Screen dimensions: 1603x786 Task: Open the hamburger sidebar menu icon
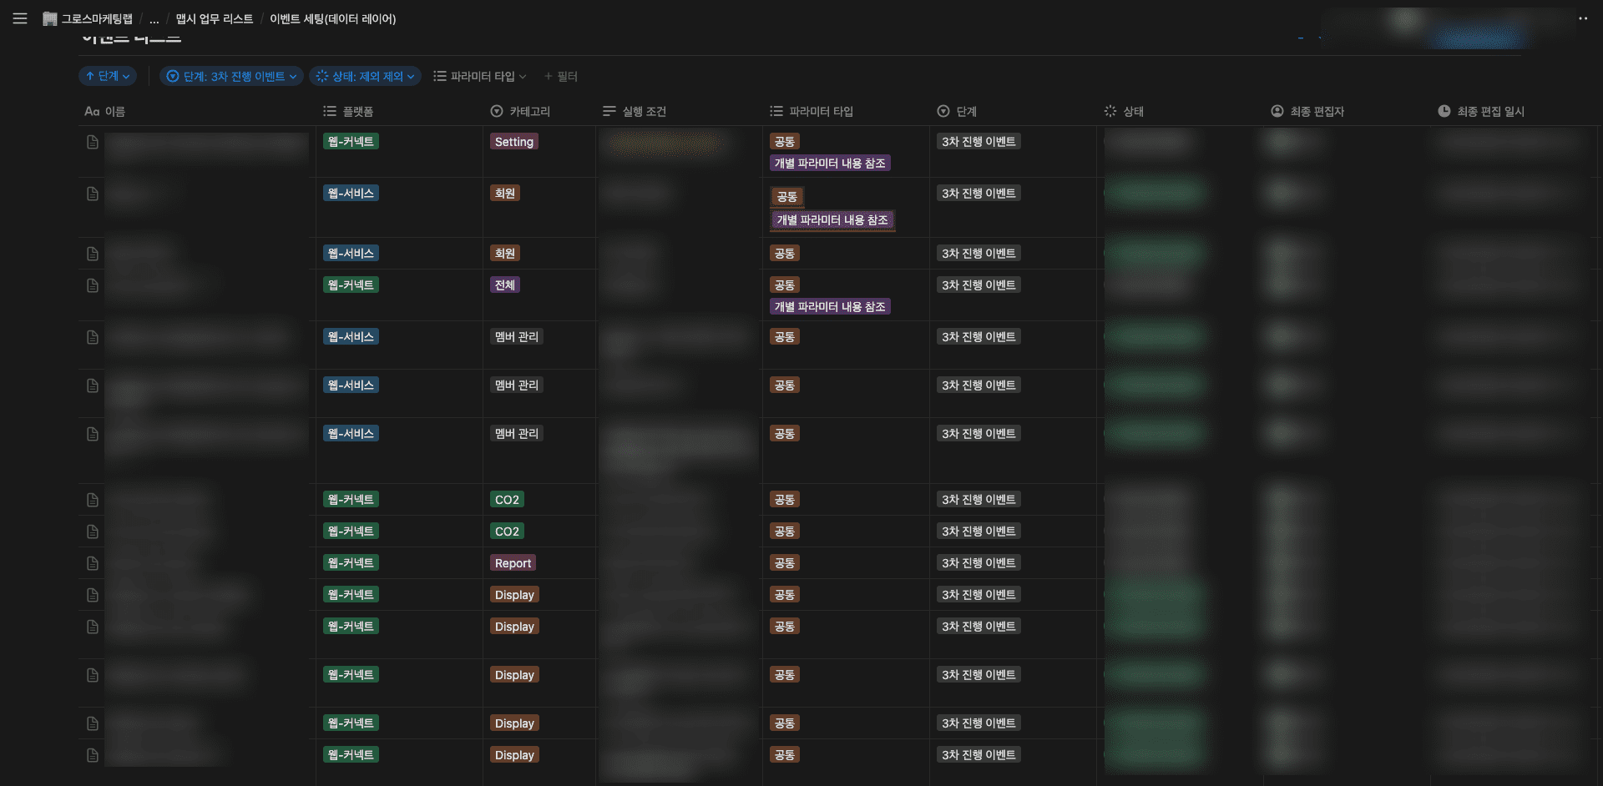point(20,18)
